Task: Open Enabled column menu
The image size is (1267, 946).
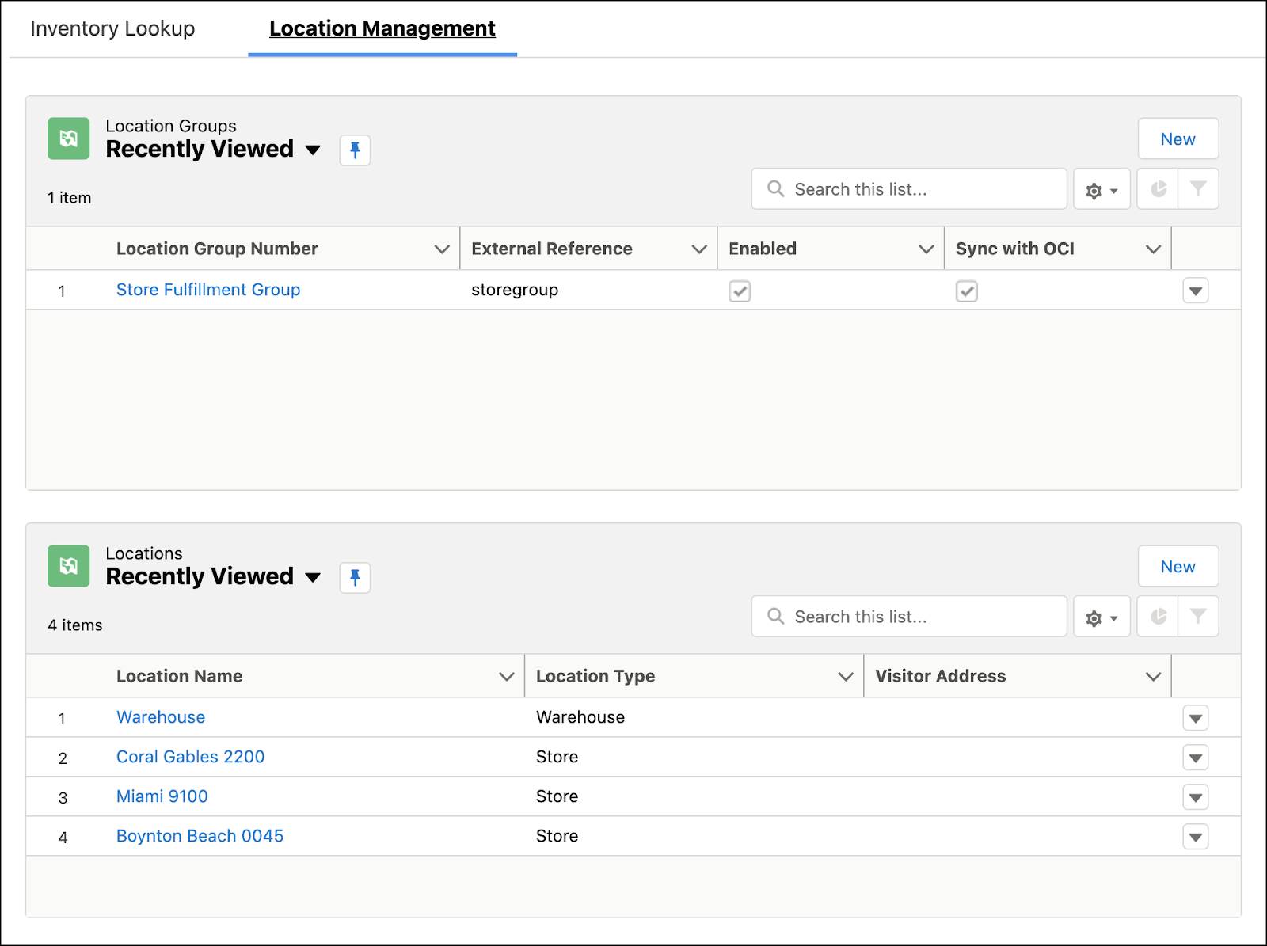Action: [926, 249]
